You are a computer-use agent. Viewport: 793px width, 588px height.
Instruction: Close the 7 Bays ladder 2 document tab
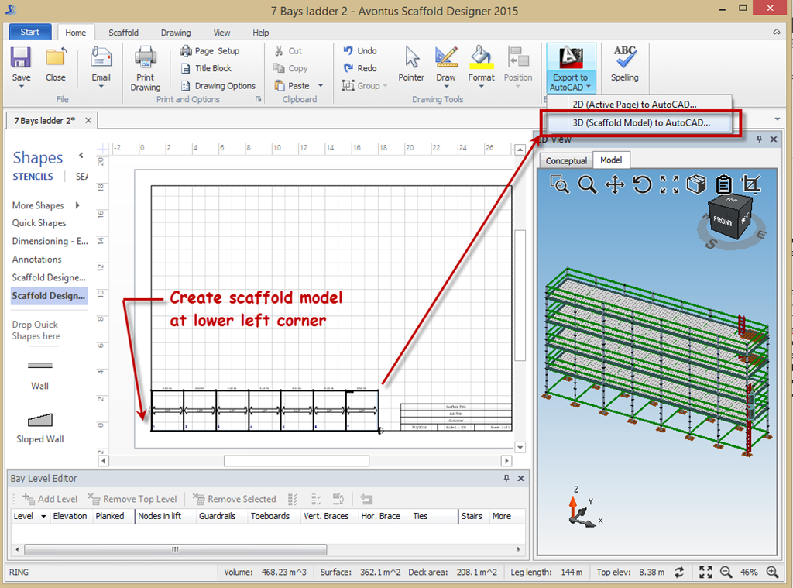pos(88,120)
